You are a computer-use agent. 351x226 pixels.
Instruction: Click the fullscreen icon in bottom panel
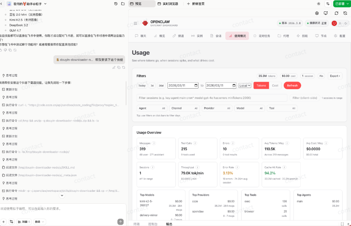pos(342,224)
